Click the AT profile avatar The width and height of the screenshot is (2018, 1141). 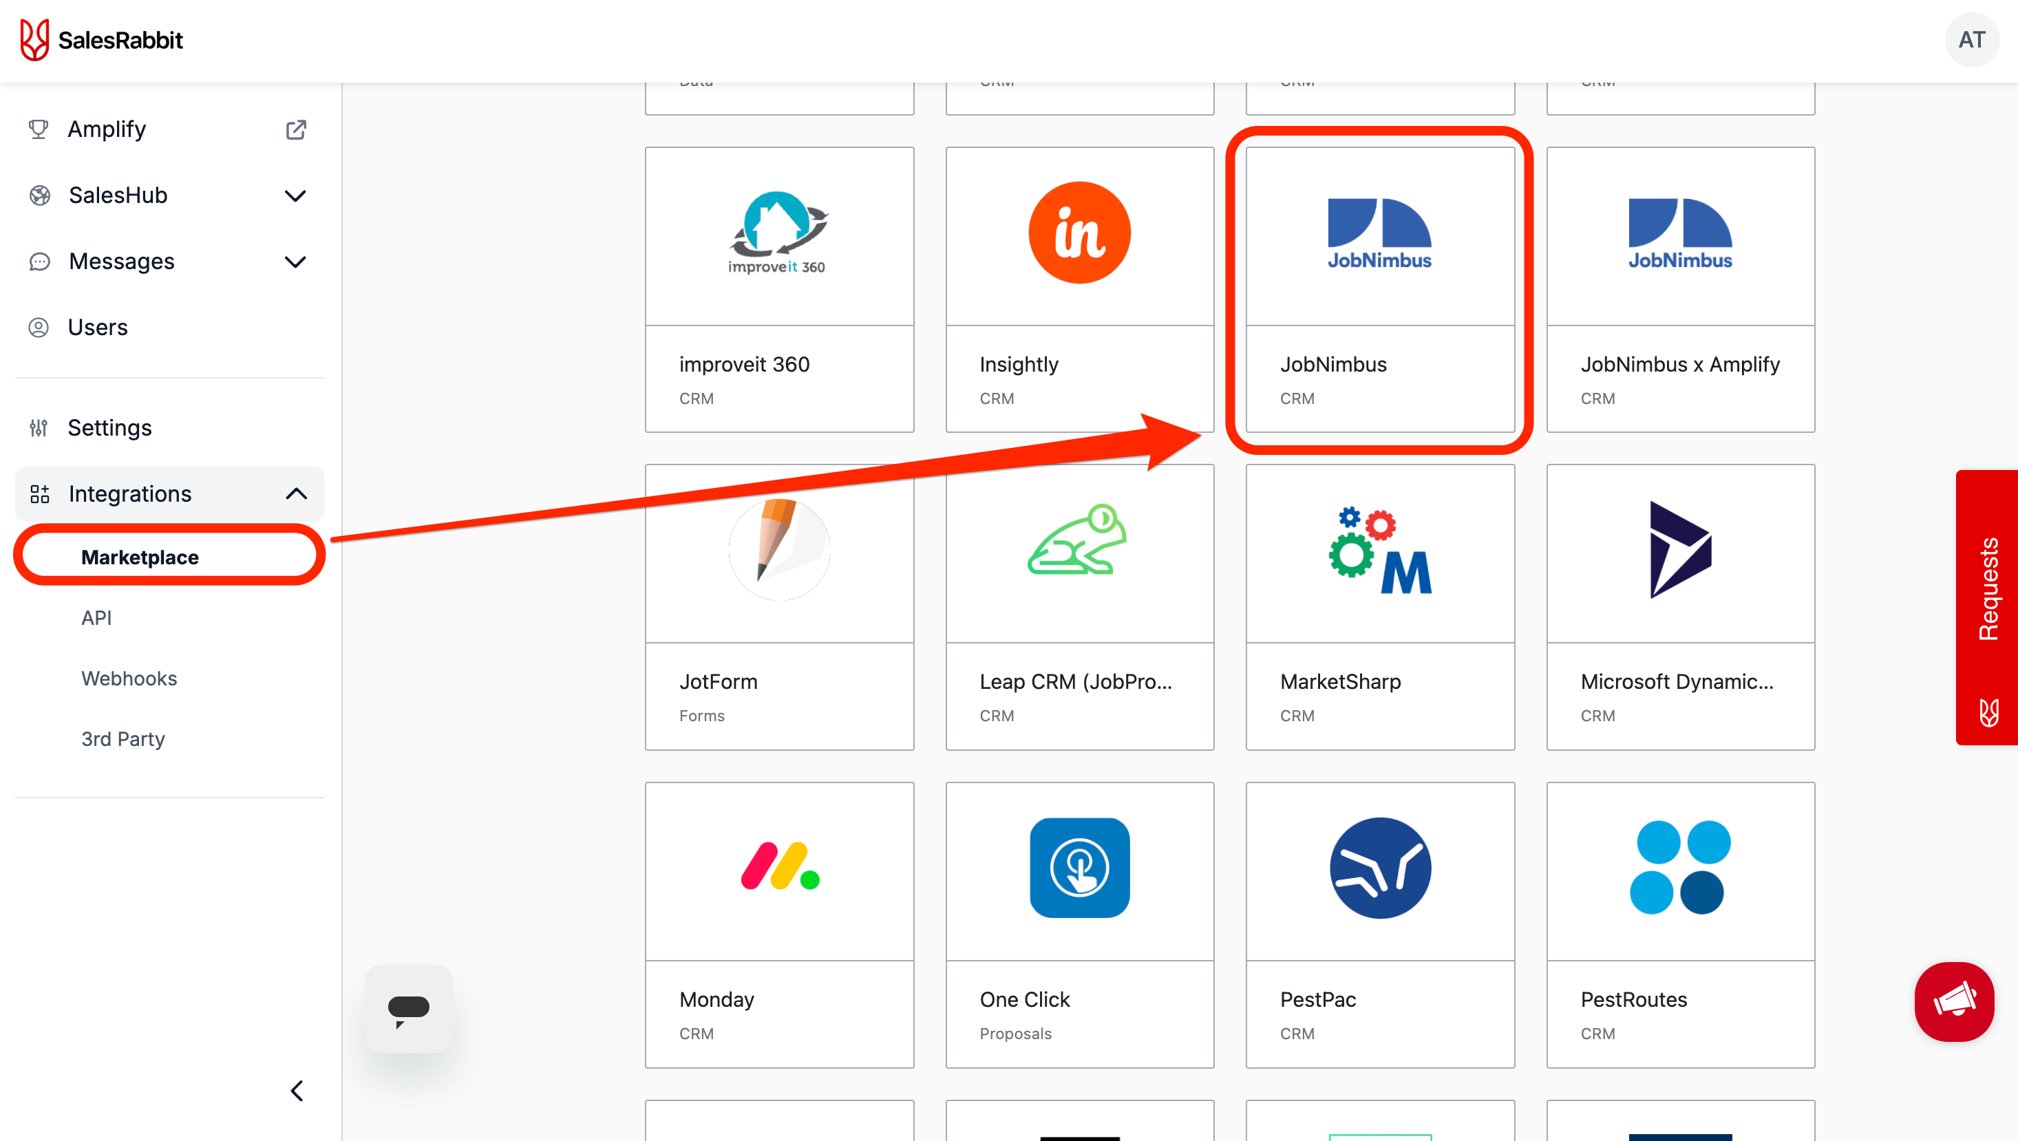coord(1972,40)
